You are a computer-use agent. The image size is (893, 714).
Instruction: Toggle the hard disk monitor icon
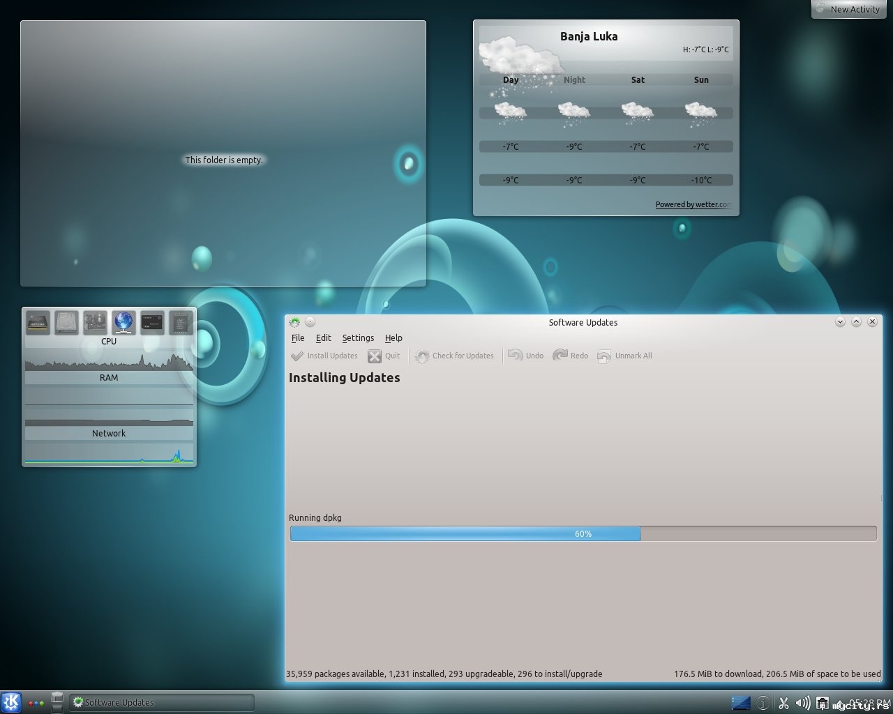[x=67, y=322]
